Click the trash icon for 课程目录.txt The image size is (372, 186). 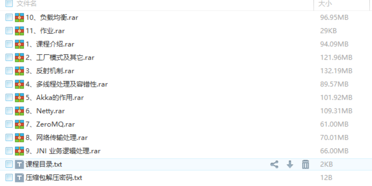305,164
